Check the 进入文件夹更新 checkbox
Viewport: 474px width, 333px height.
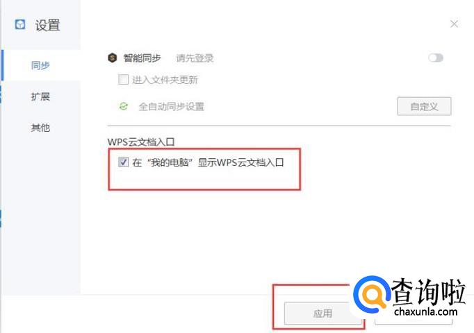pyautogui.click(x=123, y=80)
